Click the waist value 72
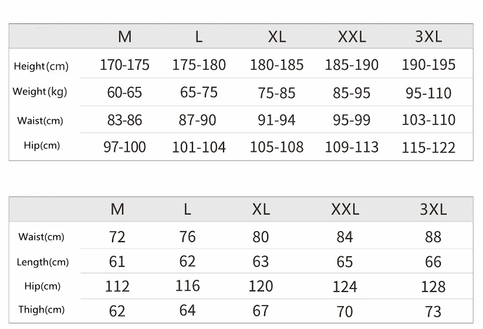 pyautogui.click(x=117, y=237)
